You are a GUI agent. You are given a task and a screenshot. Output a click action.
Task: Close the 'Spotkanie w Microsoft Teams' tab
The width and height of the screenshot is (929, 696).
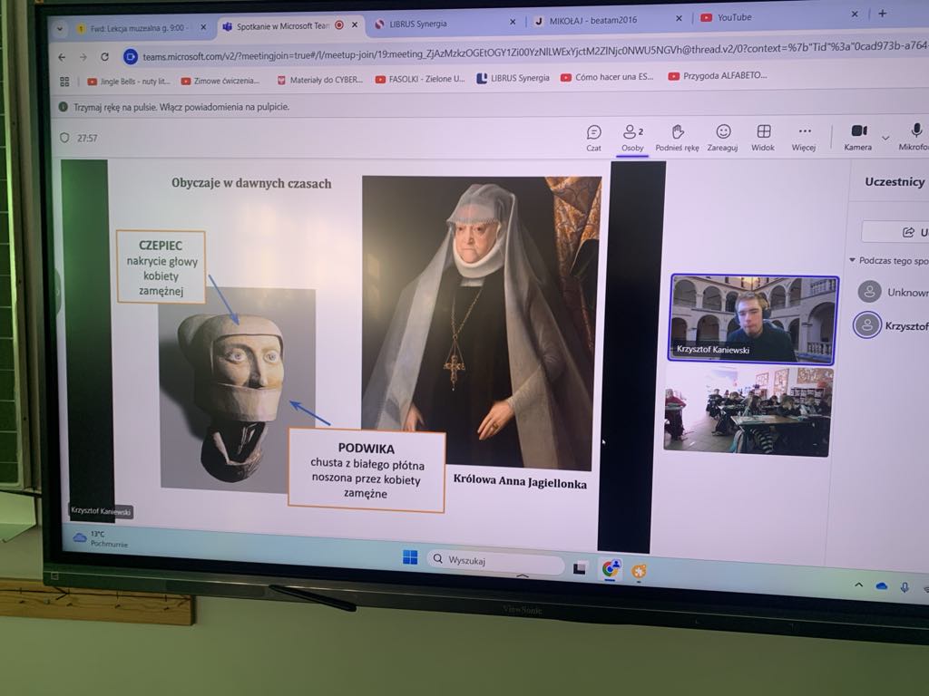tap(355, 24)
